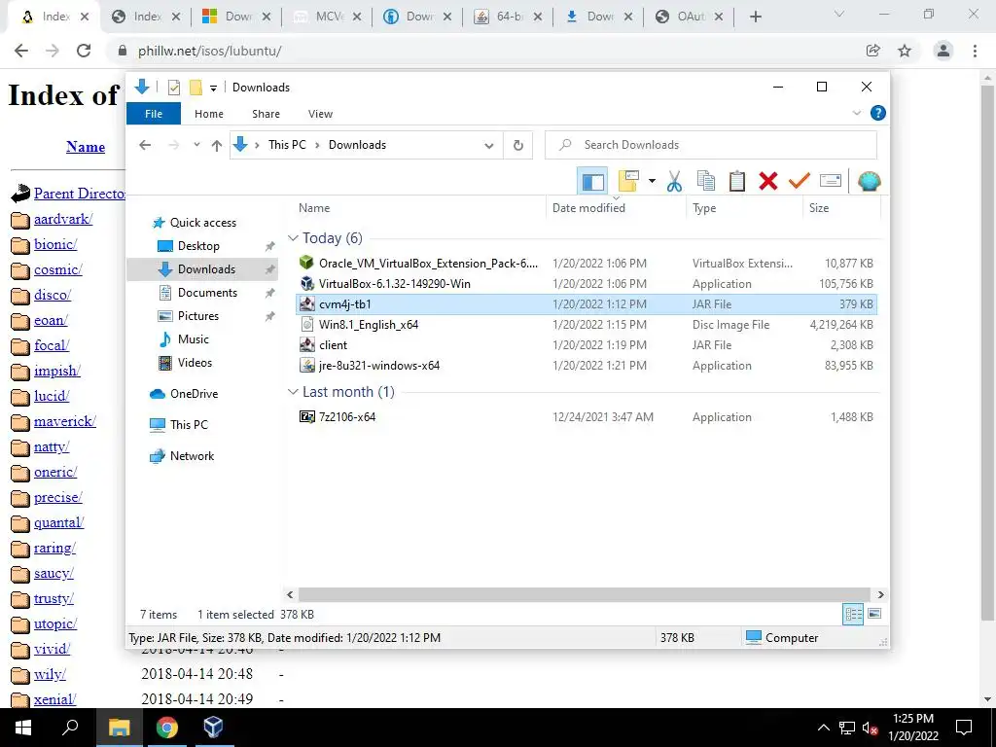
Task: Switch to large thumbnails view layout
Action: click(874, 614)
